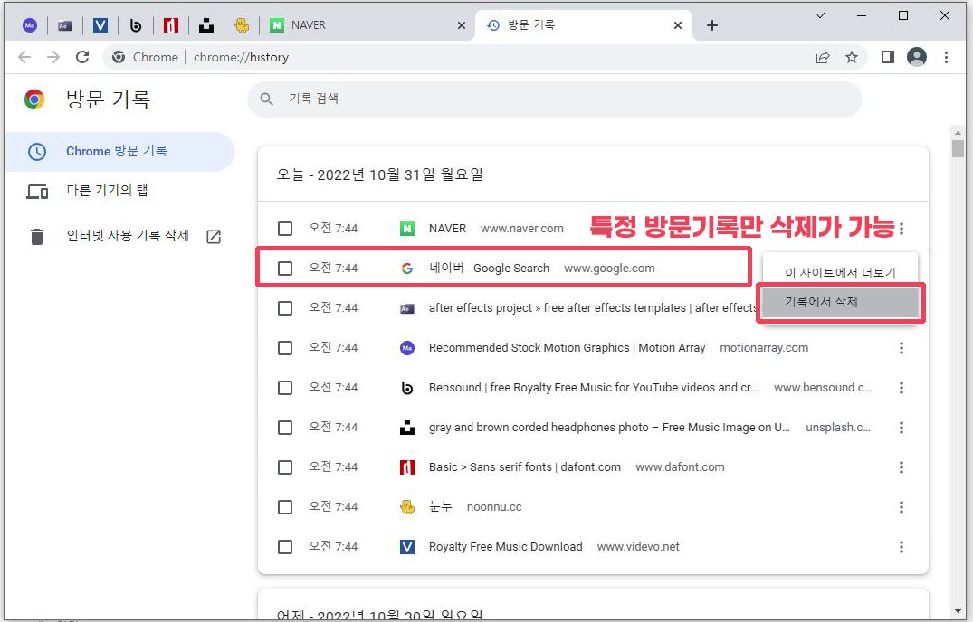This screenshot has height=622, width=973.
Task: Close the 방문 기록 tab
Action: [x=678, y=25]
